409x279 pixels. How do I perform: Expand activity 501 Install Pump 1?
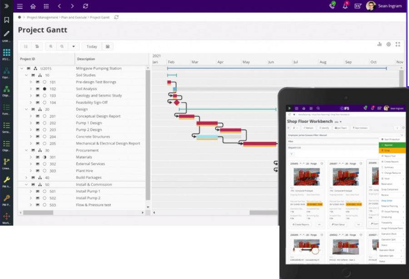tap(31, 191)
